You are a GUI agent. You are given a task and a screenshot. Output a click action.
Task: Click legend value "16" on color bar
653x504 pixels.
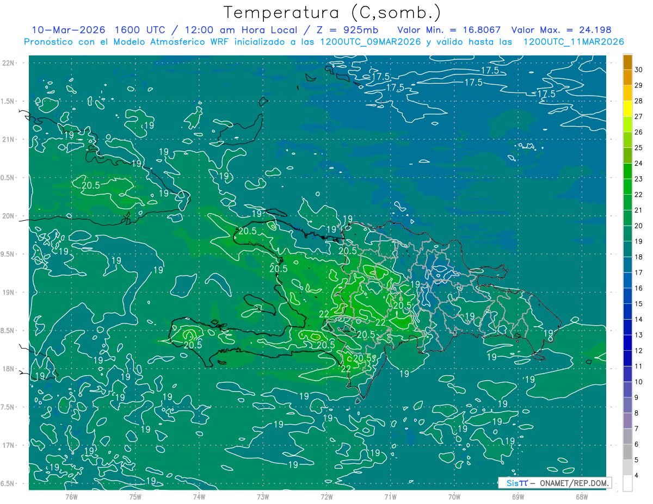coord(639,289)
